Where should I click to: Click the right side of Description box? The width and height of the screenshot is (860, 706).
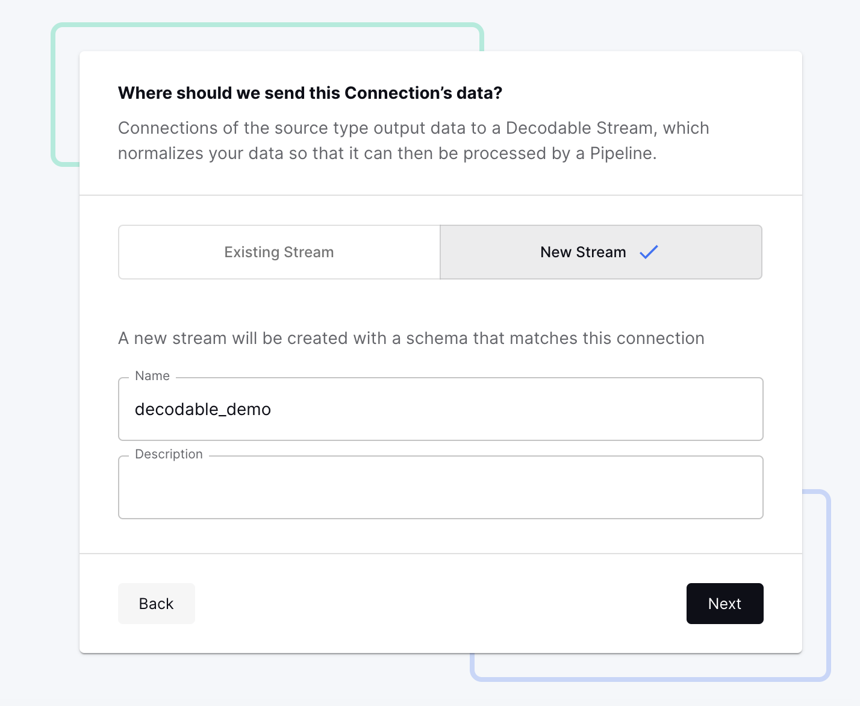click(711, 488)
